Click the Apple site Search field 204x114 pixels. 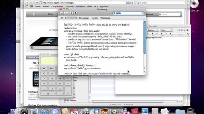point(170,14)
